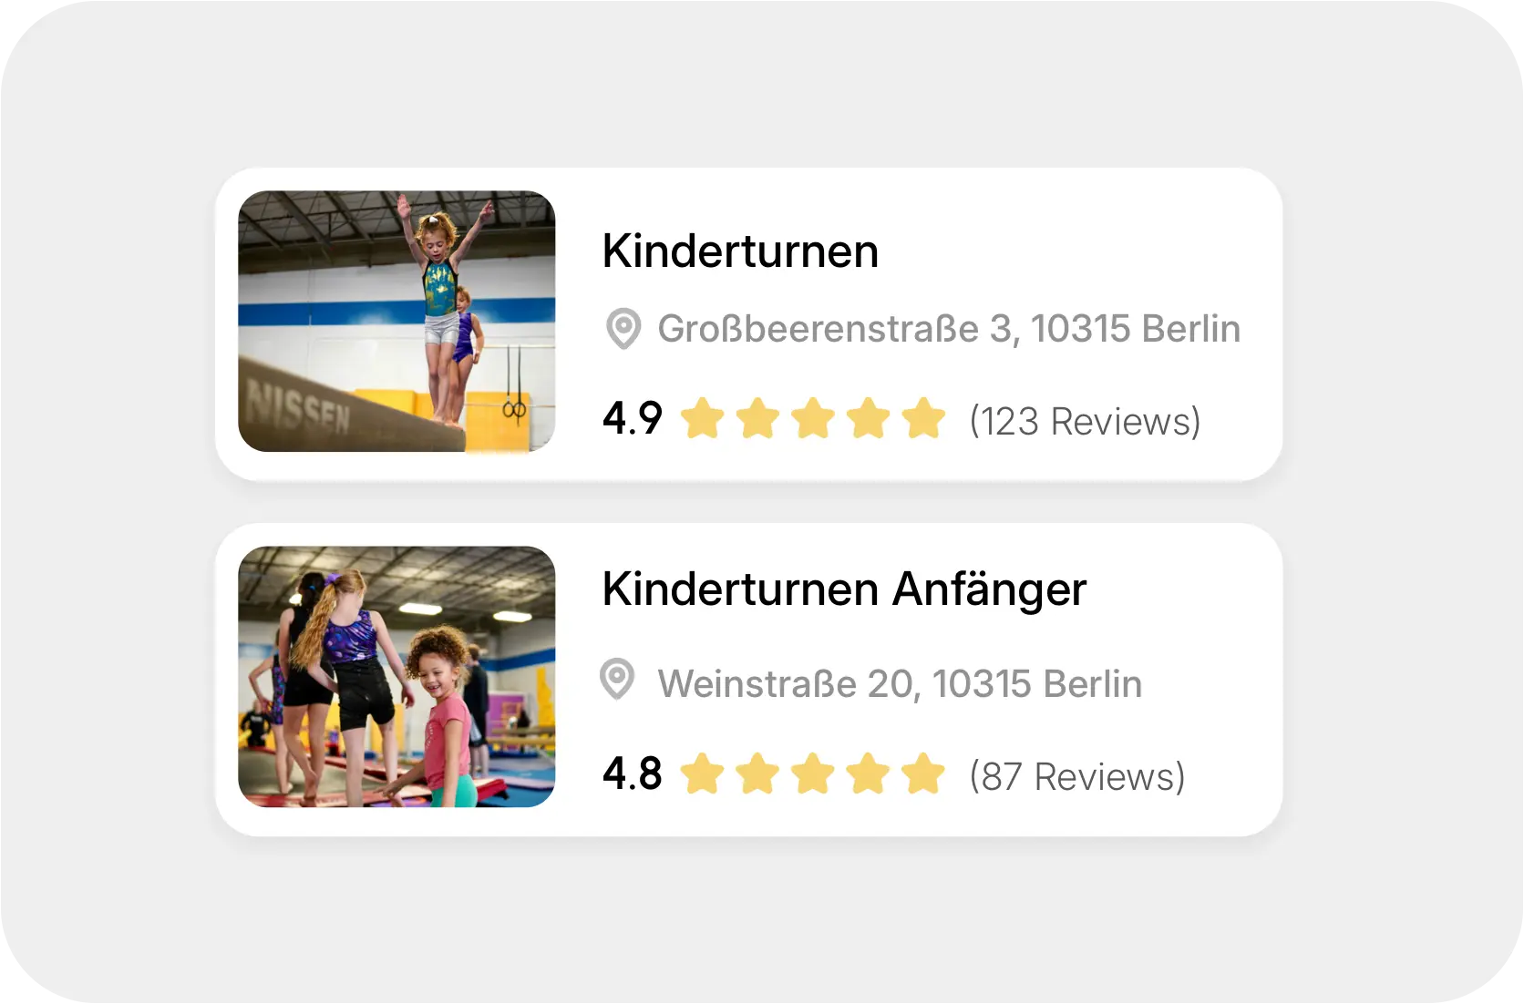Open the Kinderturnen Anfänger listing title
The width and height of the screenshot is (1524, 1004).
coord(844,589)
